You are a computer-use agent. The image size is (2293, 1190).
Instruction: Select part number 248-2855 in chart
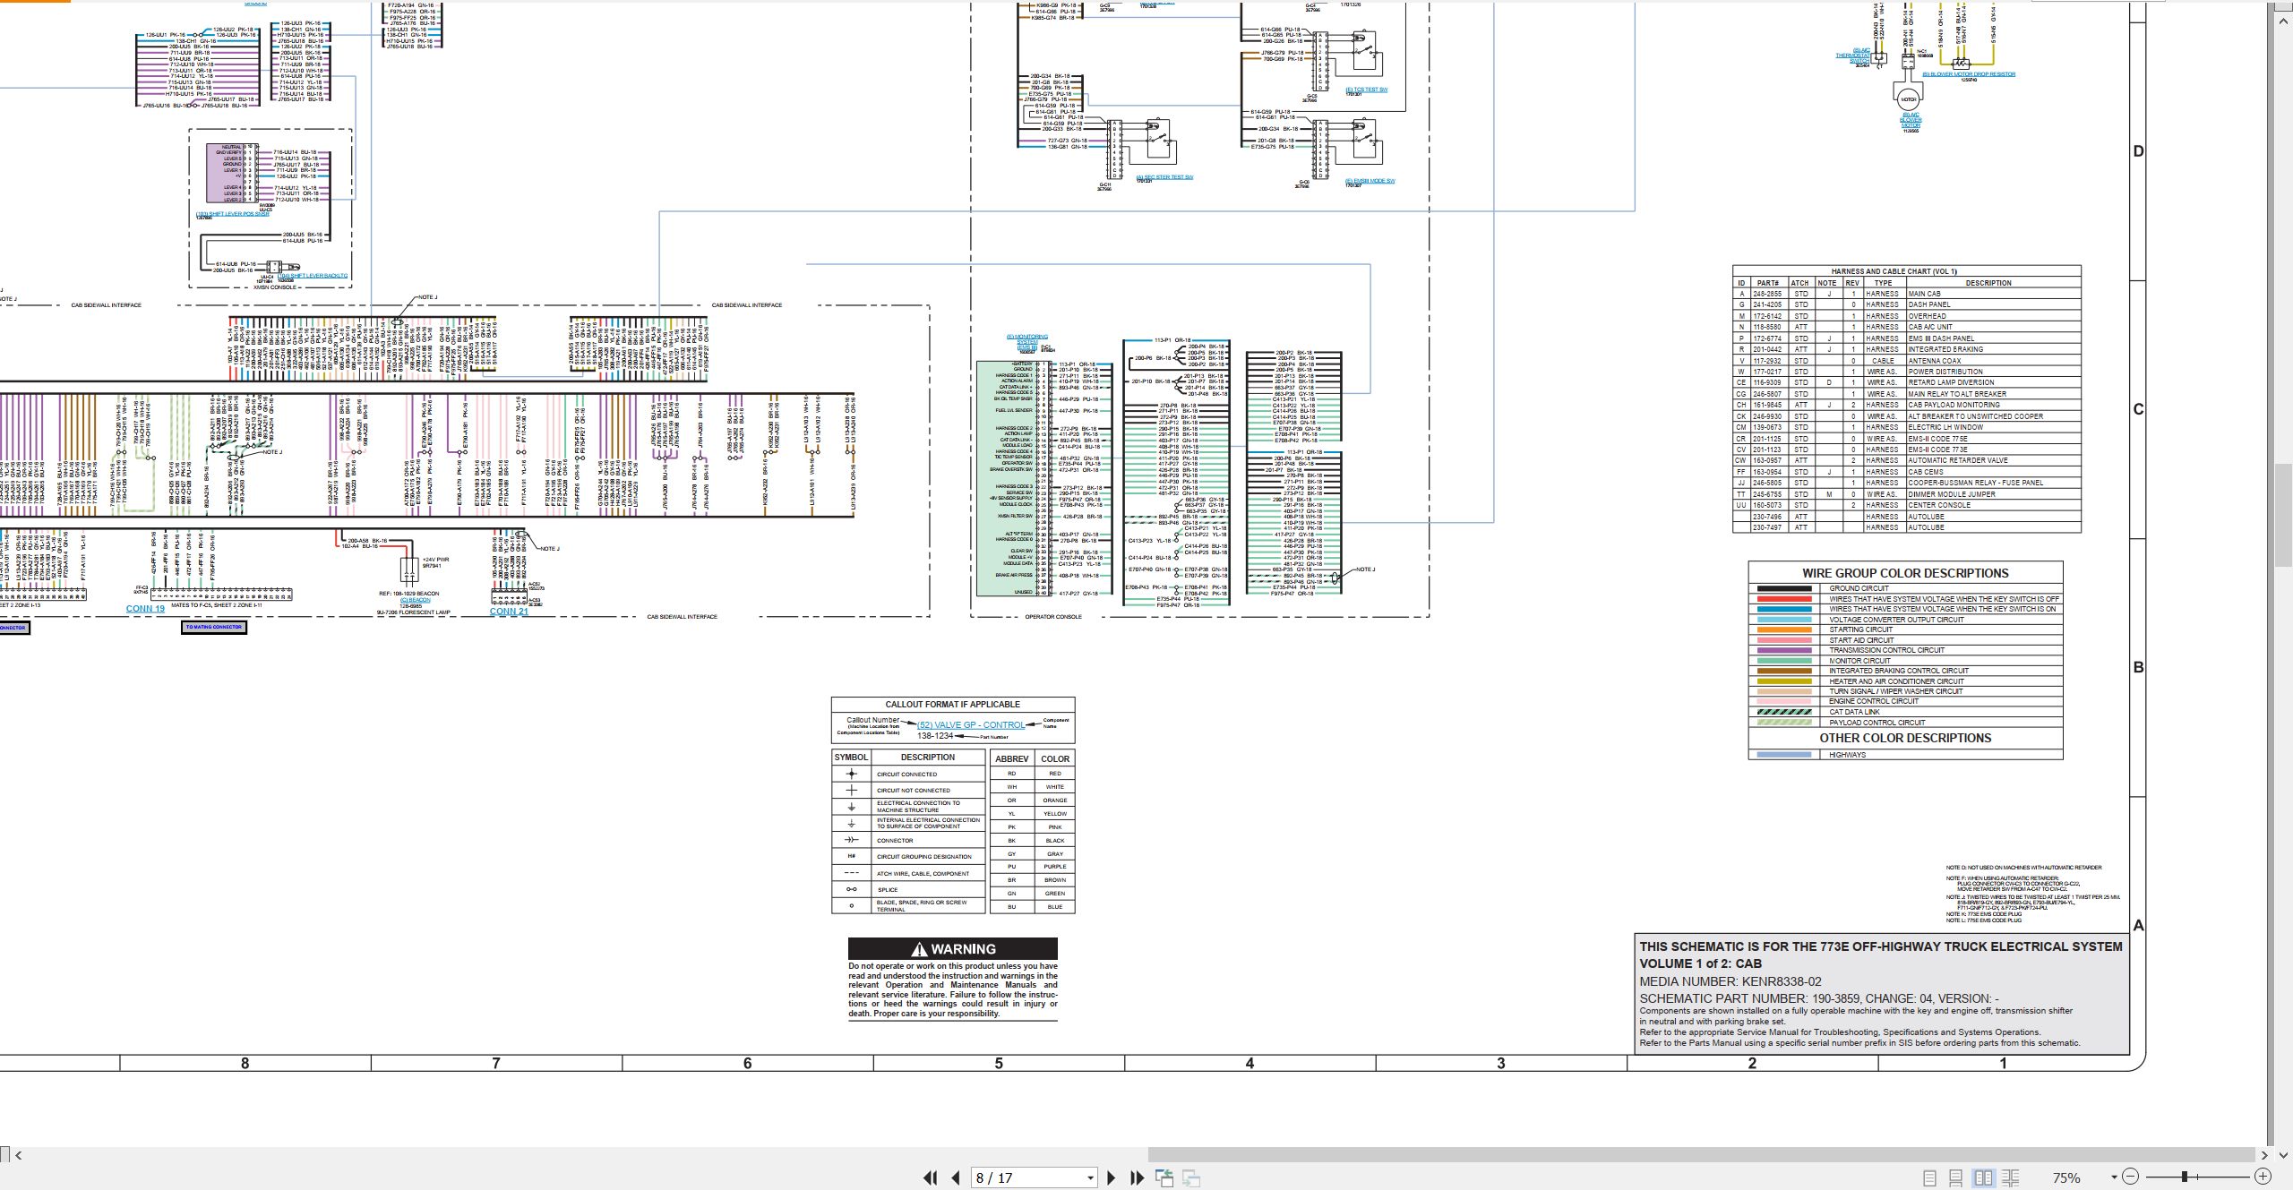[1767, 294]
